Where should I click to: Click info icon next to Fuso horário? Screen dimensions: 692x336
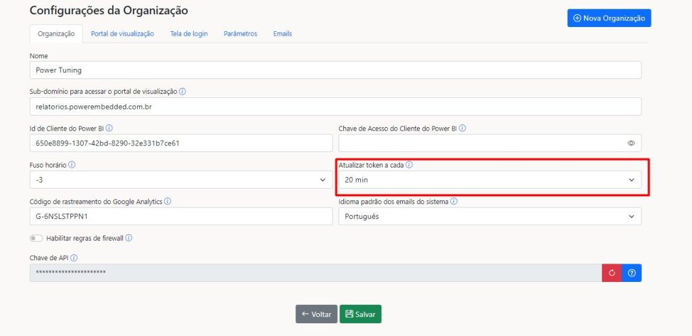[x=72, y=164]
